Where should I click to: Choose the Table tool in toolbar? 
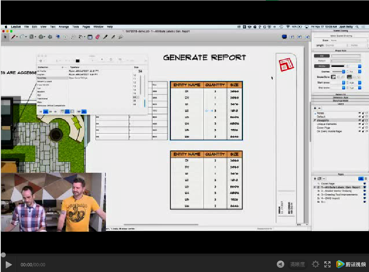coord(90,37)
